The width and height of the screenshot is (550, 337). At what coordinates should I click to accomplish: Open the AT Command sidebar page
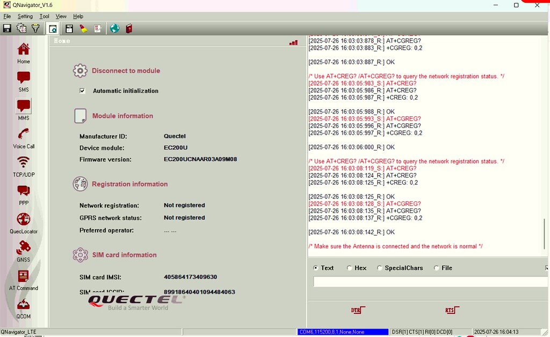coord(23,280)
